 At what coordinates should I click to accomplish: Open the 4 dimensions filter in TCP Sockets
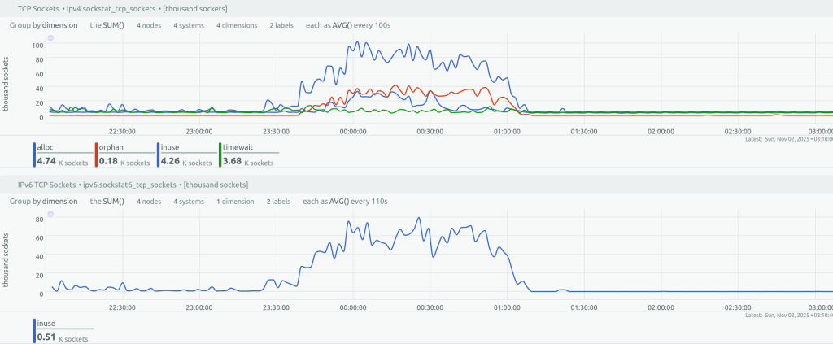(x=236, y=25)
